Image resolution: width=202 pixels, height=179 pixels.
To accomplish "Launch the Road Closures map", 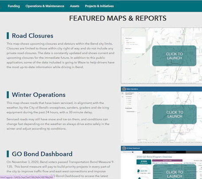I will [174, 56].
